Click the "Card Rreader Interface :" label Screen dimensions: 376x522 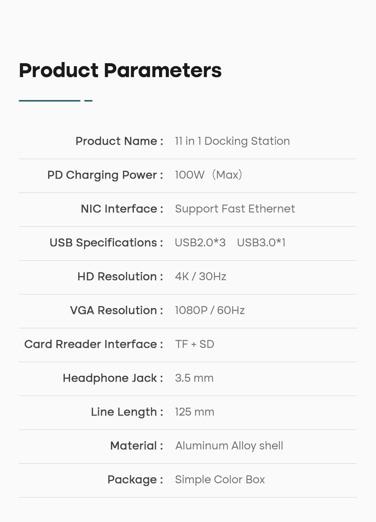point(94,344)
